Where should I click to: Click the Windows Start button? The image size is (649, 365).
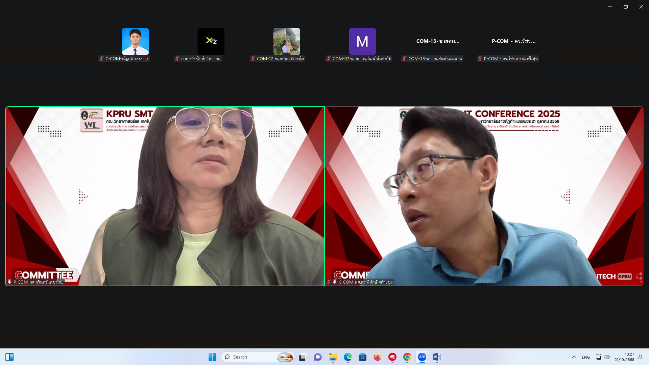click(x=212, y=357)
